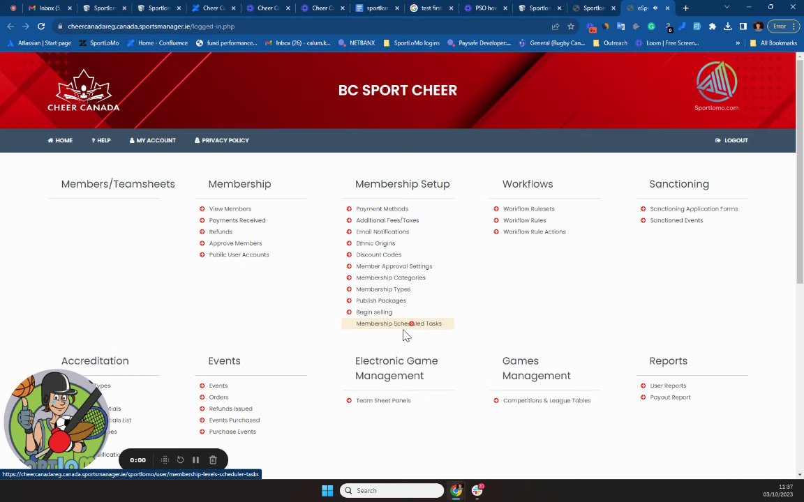Open Additional Fees/Taxes
Image resolution: width=804 pixels, height=502 pixels.
coord(387,220)
